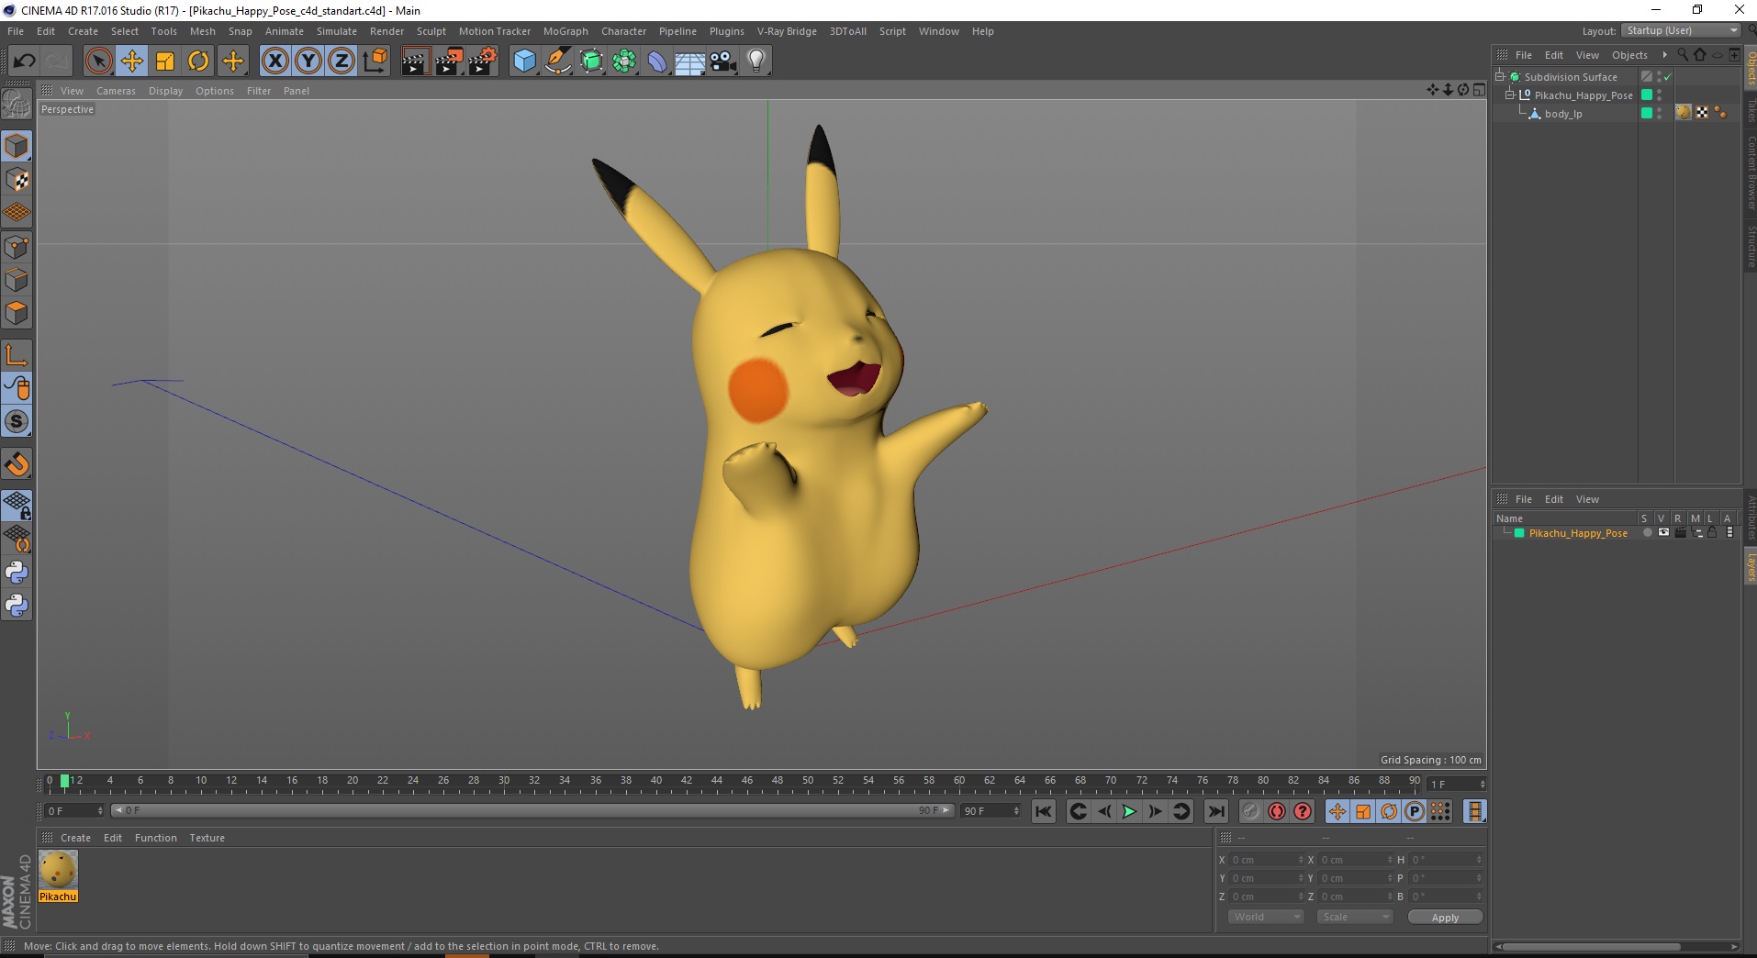Click Render to Picture Viewer icon
The image size is (1757, 958).
449,61
